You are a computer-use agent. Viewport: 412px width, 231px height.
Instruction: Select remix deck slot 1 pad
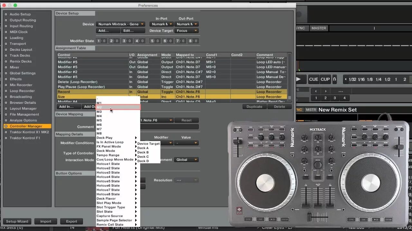[316, 98]
